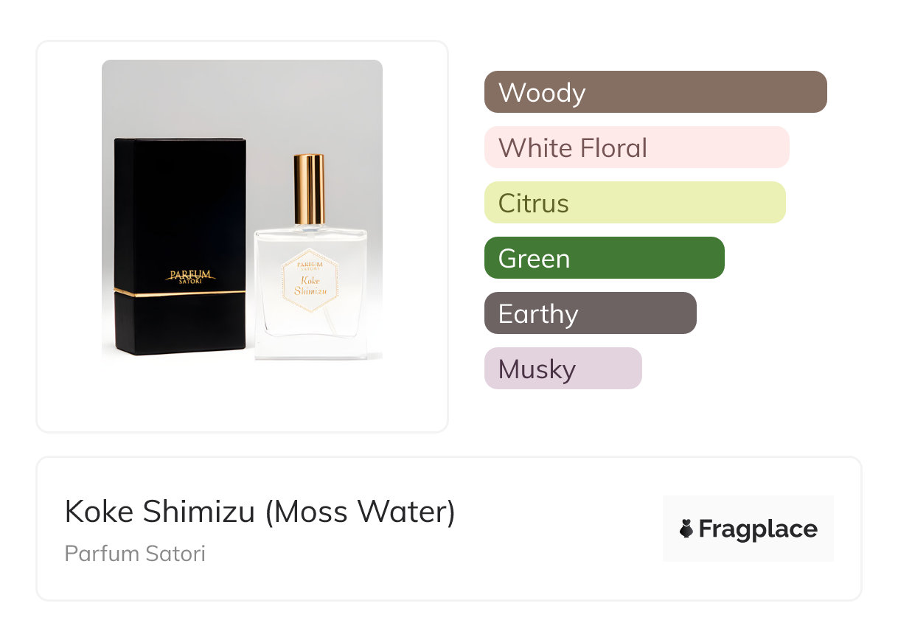
Task: Click the upper part of the black box
Action: pos(180,199)
